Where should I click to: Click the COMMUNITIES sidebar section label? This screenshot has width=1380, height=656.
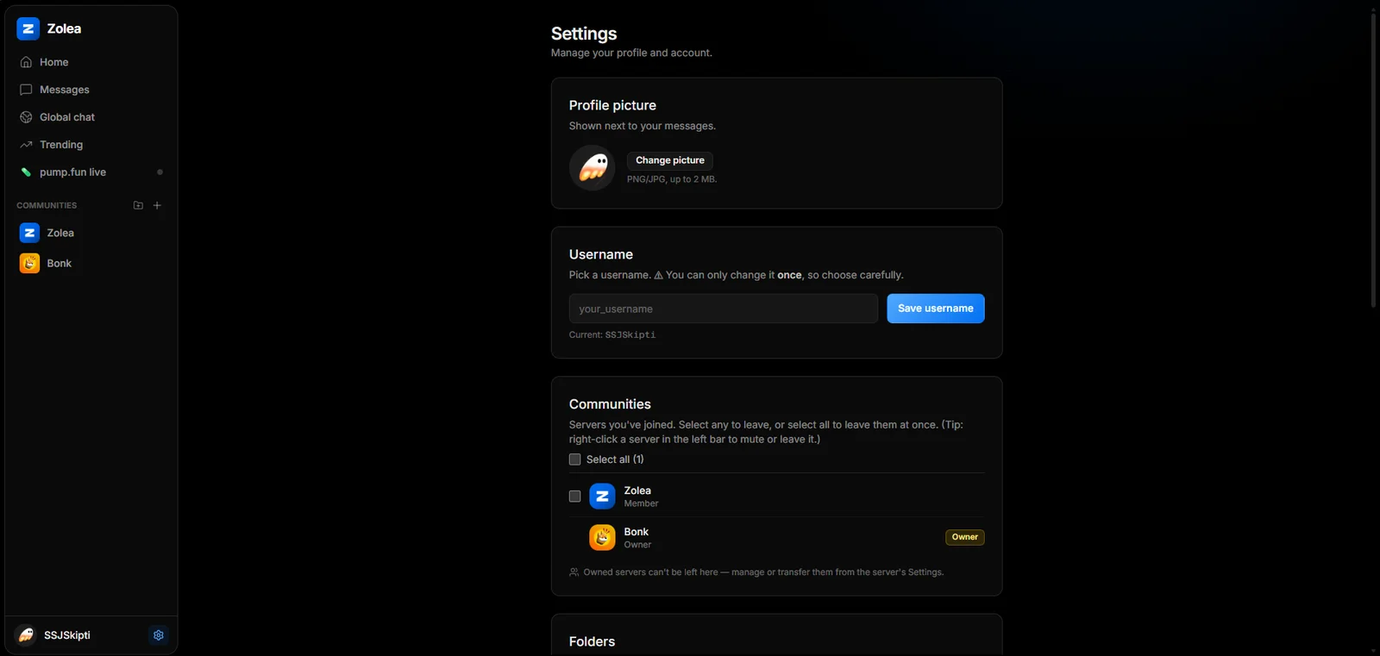point(47,205)
